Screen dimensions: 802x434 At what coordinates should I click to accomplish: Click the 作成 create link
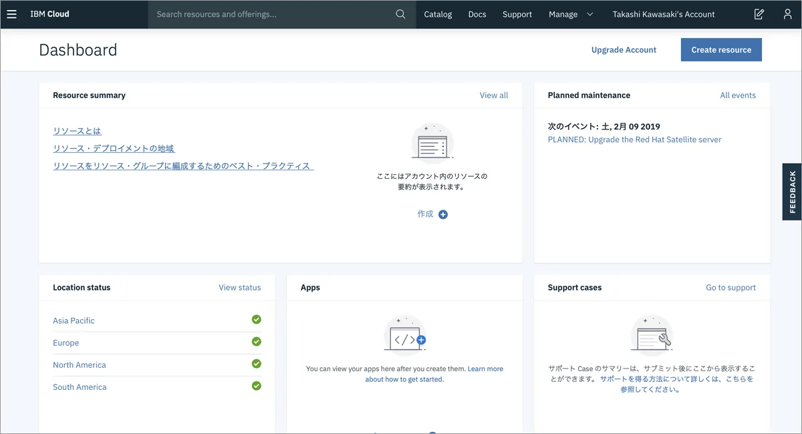click(425, 214)
